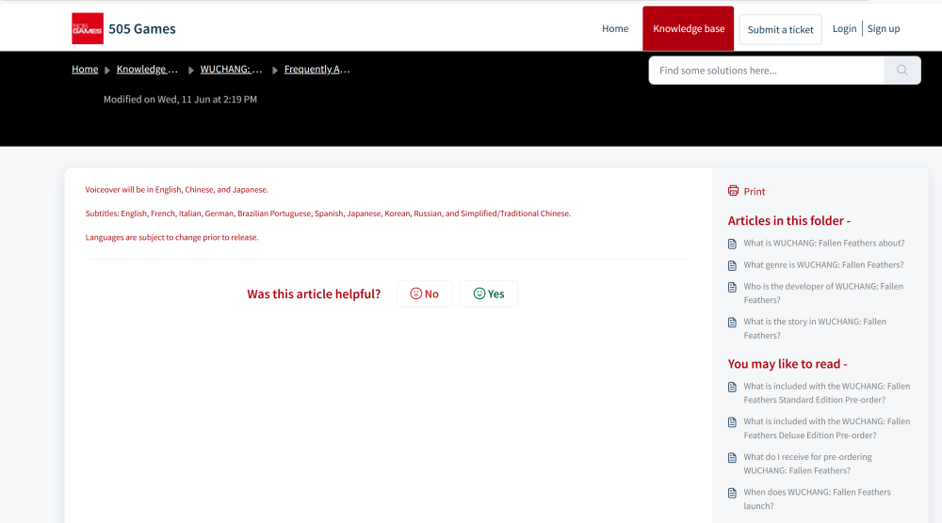This screenshot has width=942, height=523.
Task: Open the Home navigation item
Action: click(615, 29)
